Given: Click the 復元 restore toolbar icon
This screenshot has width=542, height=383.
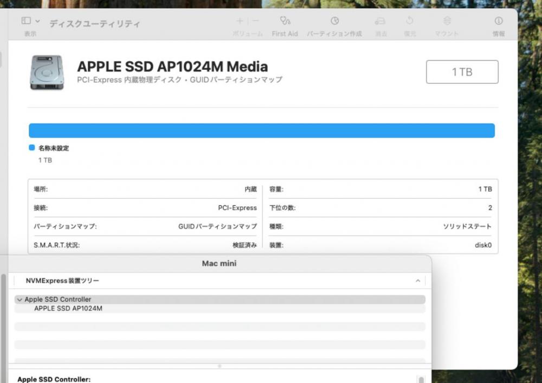Looking at the screenshot, I should (x=410, y=21).
